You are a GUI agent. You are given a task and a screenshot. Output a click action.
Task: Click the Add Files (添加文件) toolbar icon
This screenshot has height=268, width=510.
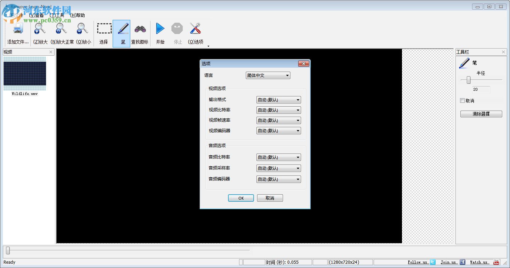[18, 29]
